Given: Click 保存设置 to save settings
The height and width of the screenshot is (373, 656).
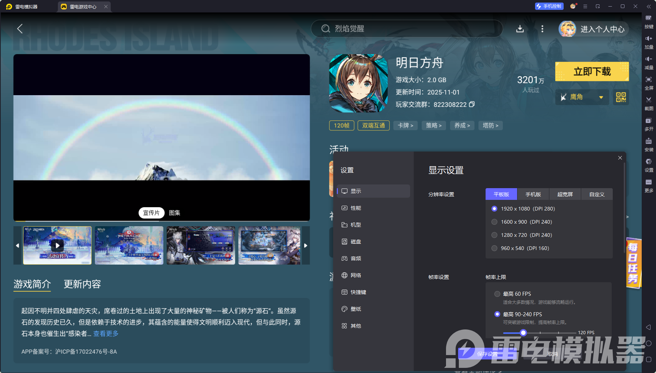Looking at the screenshot, I should pos(487,354).
